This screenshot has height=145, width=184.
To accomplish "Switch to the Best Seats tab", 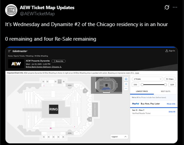I will click(x=166, y=91).
